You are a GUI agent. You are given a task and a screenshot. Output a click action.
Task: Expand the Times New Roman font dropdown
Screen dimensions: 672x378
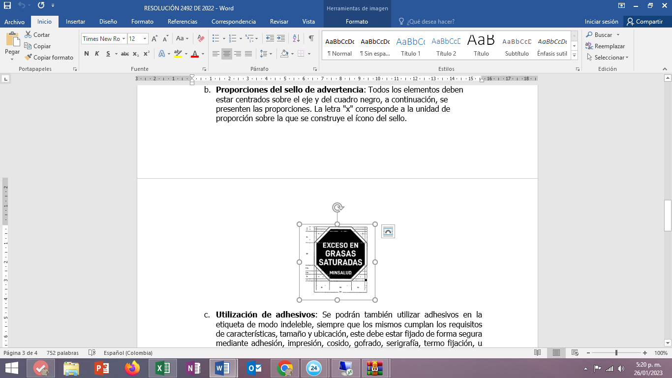click(123, 39)
